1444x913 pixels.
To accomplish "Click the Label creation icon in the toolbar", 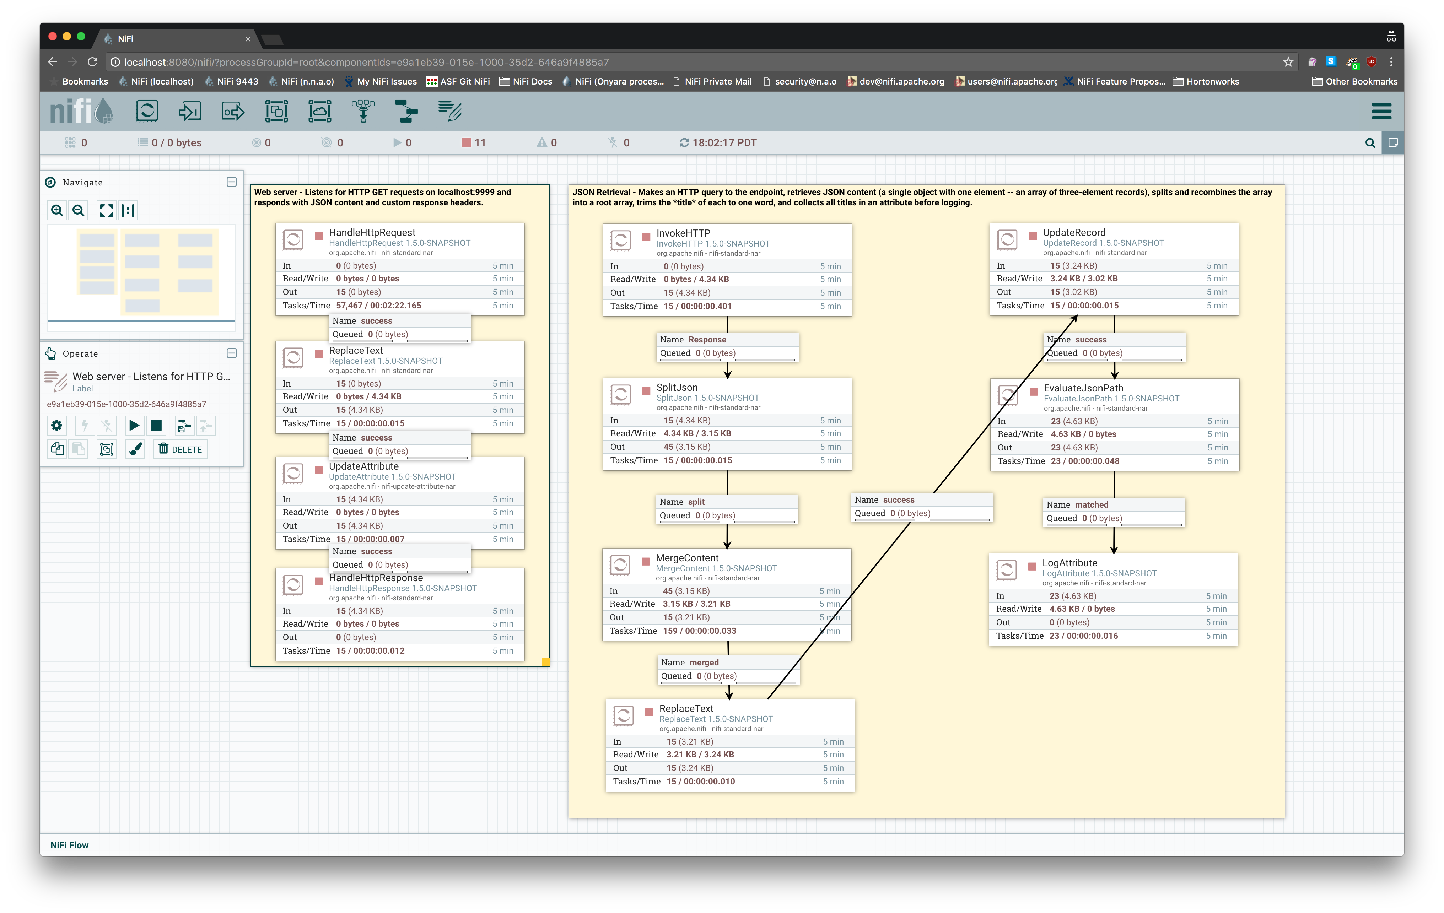I will pyautogui.click(x=450, y=111).
